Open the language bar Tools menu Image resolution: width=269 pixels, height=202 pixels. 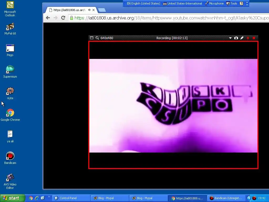232,3
